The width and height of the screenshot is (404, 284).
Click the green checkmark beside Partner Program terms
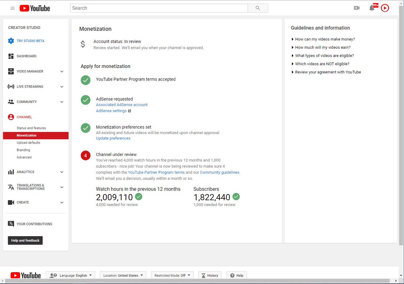pos(86,80)
